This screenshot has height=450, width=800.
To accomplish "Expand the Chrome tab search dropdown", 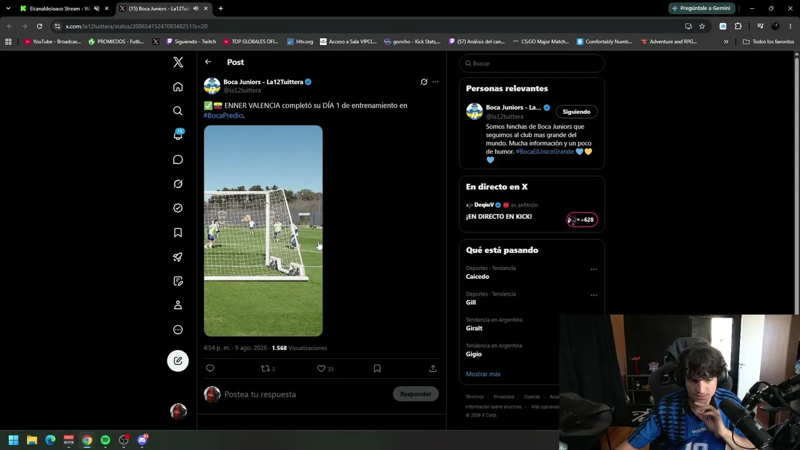I will coord(8,9).
